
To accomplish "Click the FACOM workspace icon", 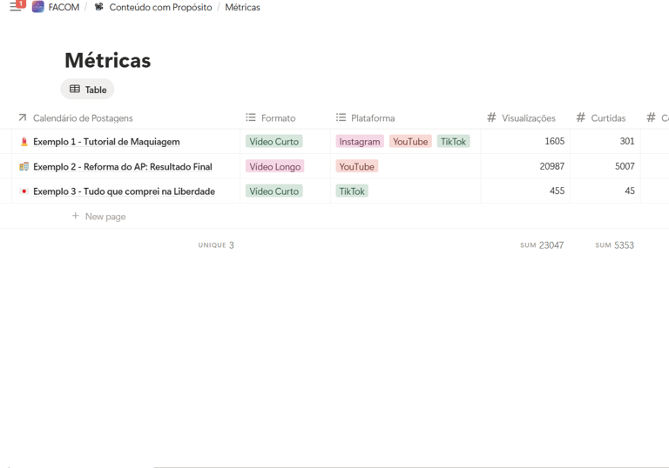I will pyautogui.click(x=38, y=7).
